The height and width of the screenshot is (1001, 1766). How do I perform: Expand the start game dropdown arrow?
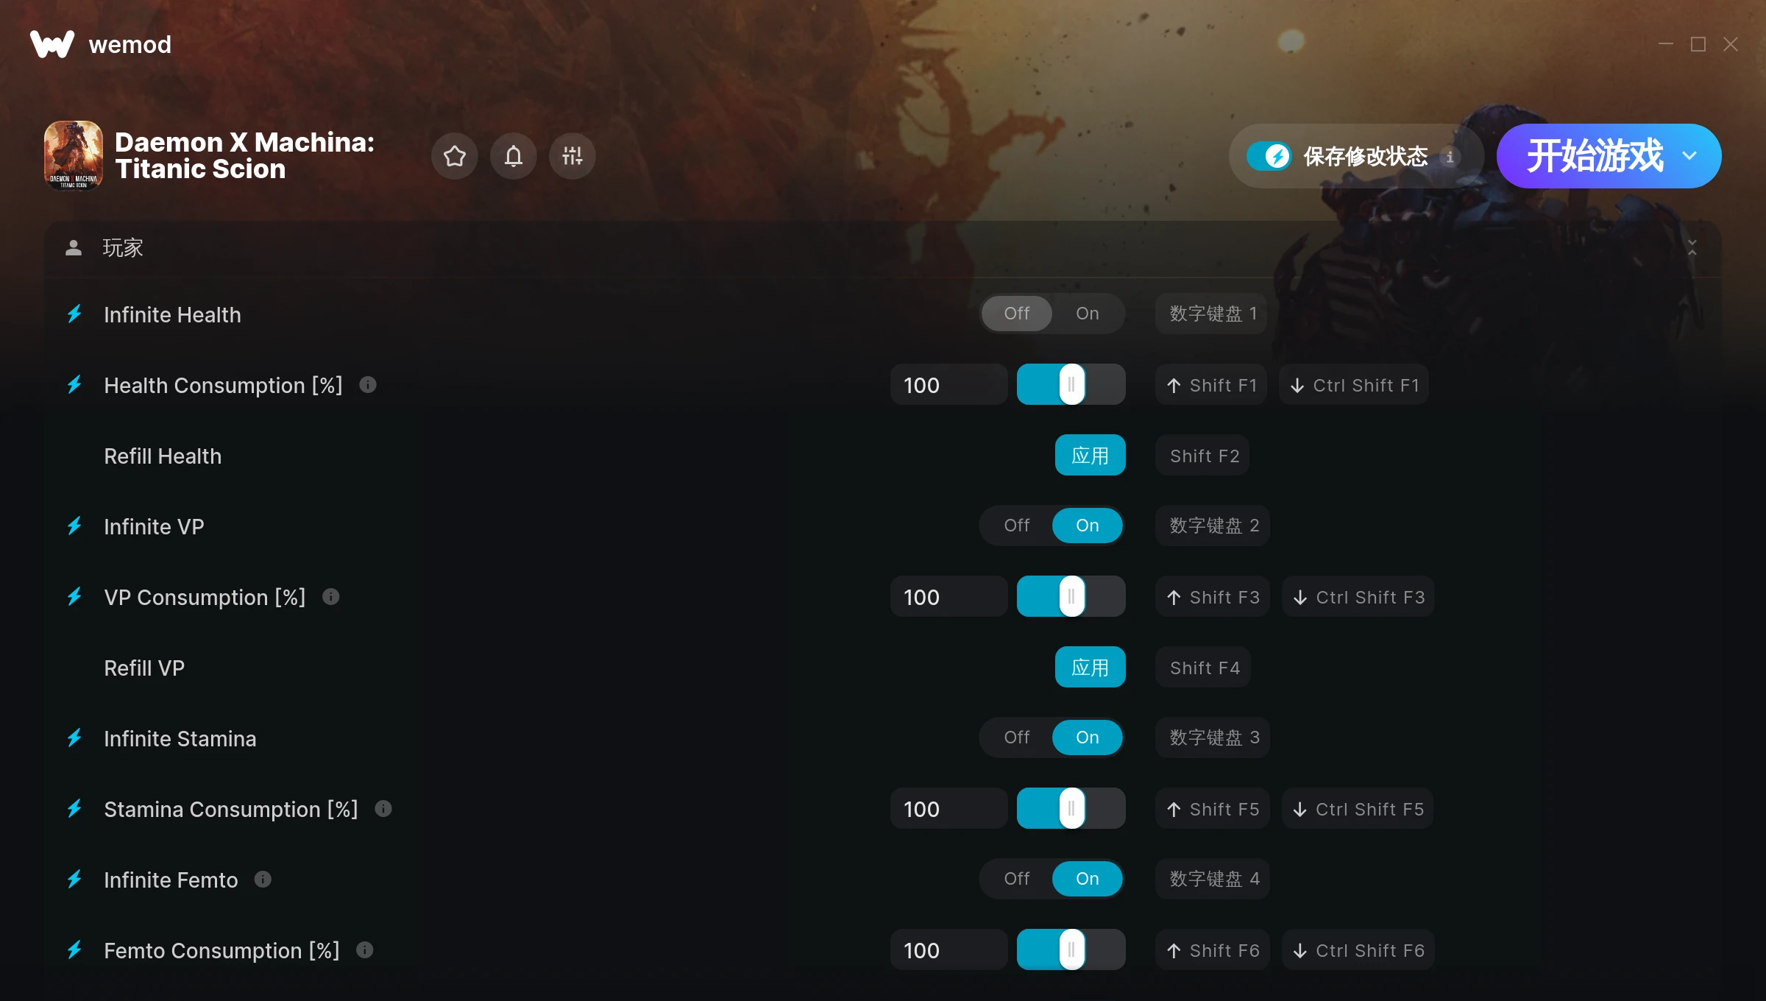[1689, 156]
